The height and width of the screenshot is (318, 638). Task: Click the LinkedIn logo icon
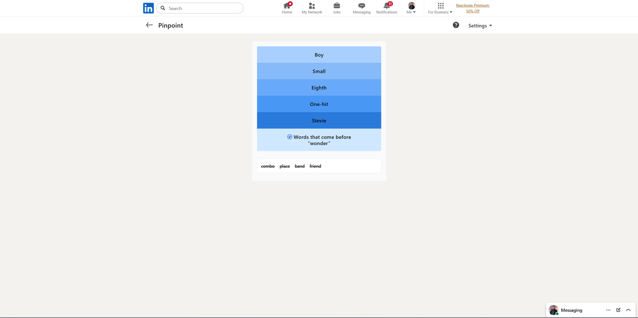point(148,8)
